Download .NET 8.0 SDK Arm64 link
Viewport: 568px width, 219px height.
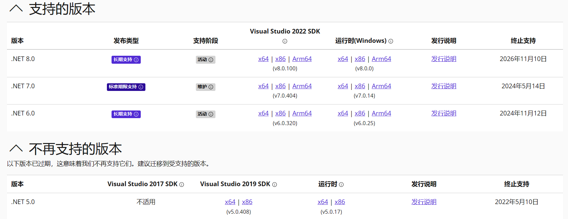pos(302,59)
